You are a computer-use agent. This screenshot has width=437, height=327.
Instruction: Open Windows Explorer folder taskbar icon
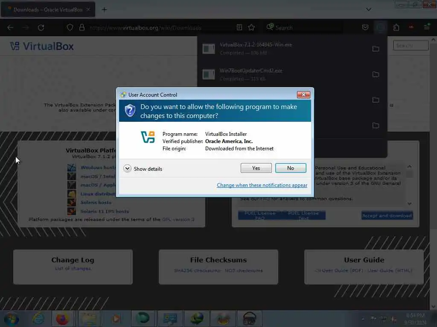89,318
